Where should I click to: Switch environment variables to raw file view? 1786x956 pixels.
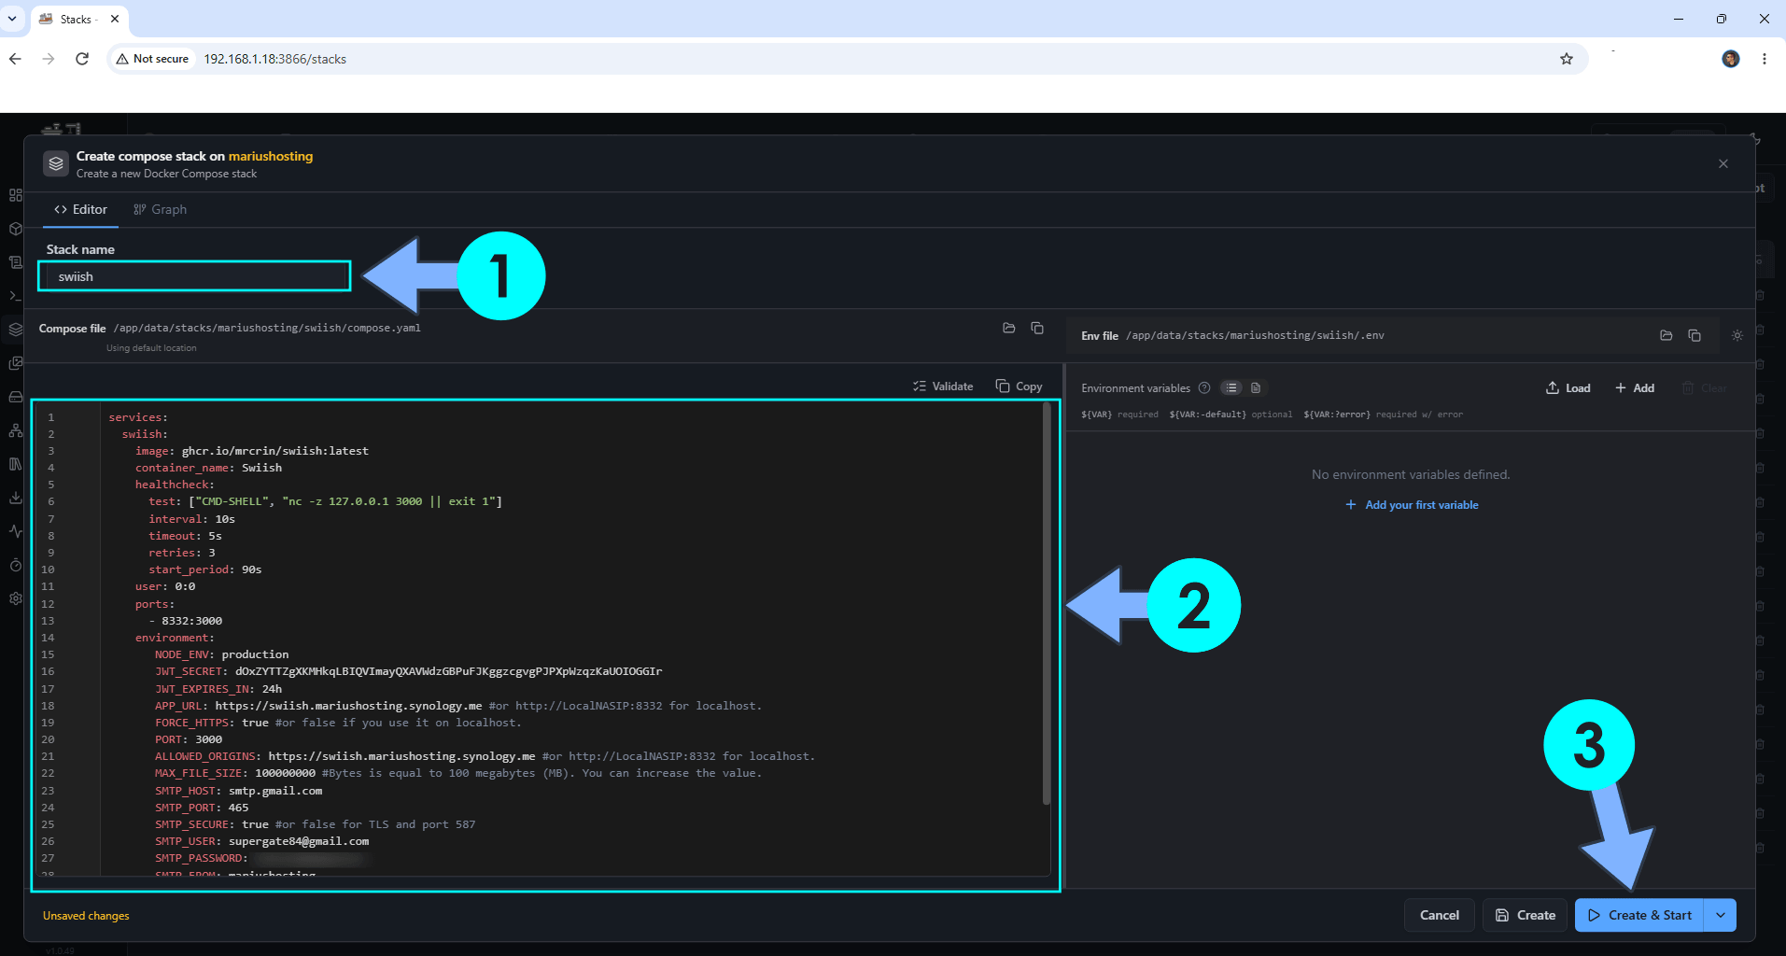(x=1256, y=387)
